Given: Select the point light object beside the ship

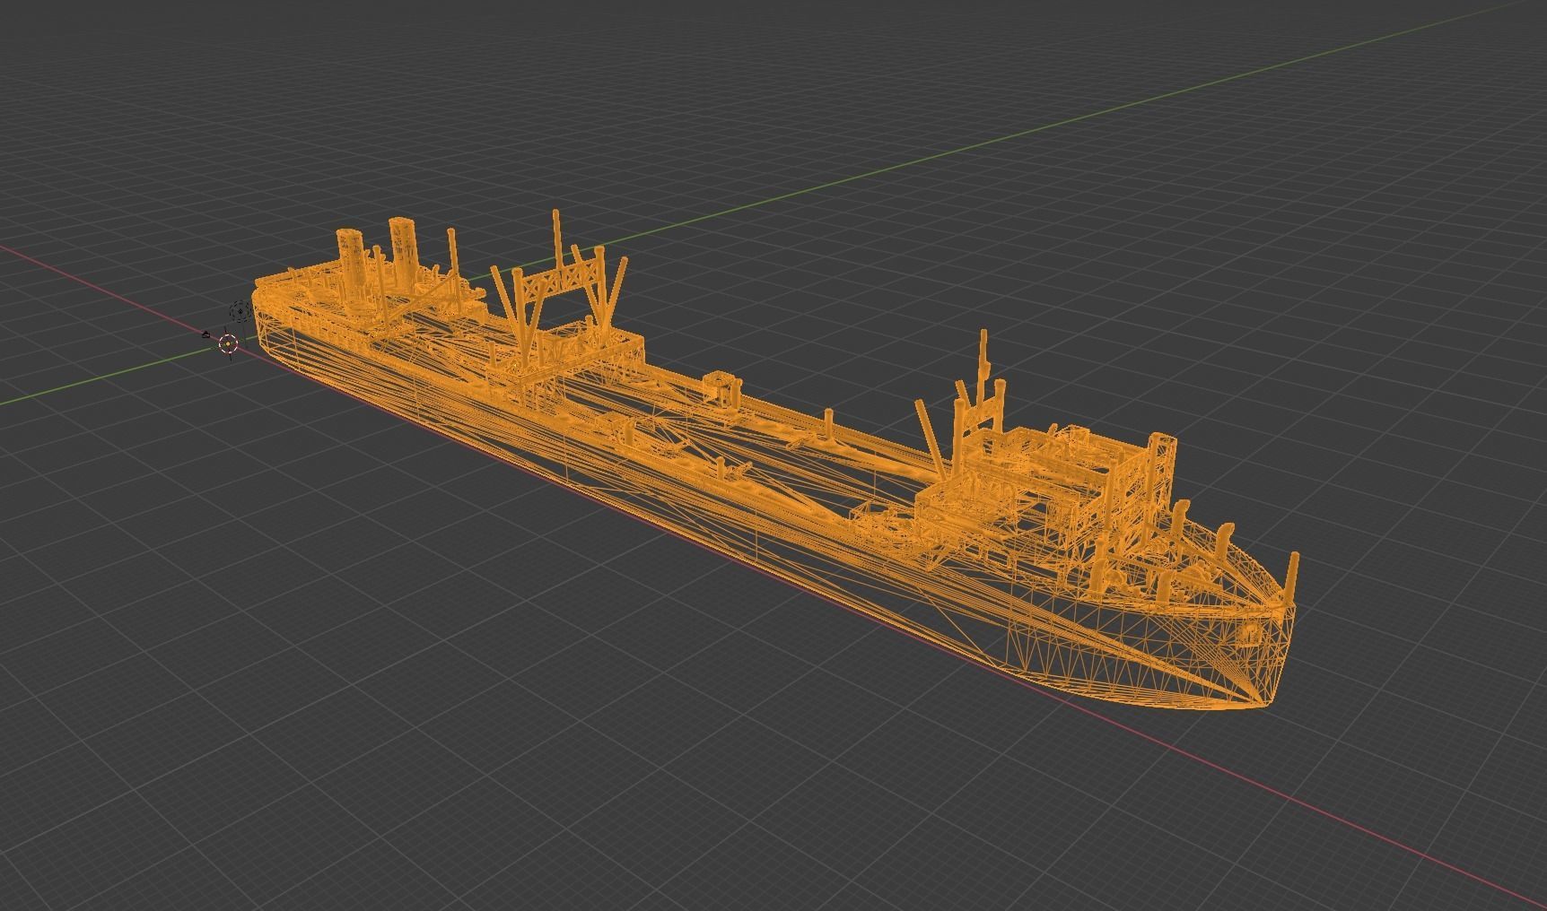Looking at the screenshot, I should [x=240, y=311].
